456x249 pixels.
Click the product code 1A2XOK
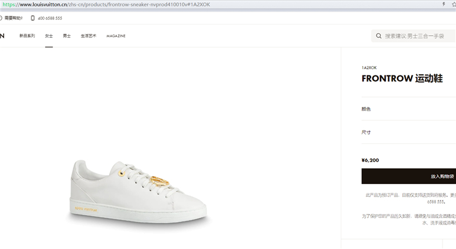pyautogui.click(x=369, y=67)
